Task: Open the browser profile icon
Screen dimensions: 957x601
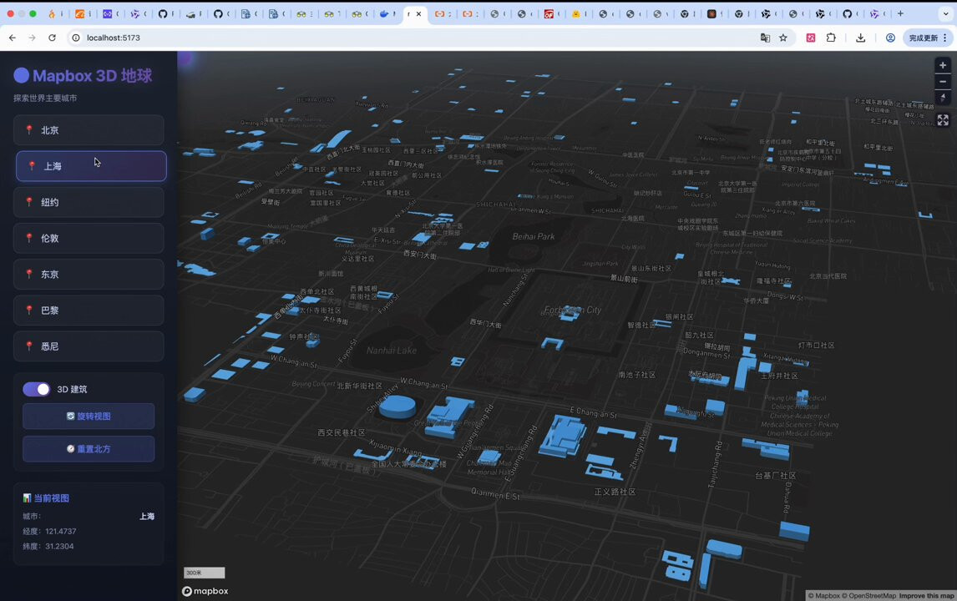Action: click(890, 38)
